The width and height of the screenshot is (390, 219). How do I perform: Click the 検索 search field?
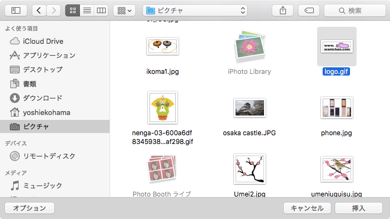[x=354, y=10]
